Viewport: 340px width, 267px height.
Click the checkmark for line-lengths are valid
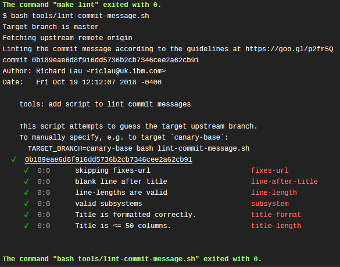(x=26, y=193)
